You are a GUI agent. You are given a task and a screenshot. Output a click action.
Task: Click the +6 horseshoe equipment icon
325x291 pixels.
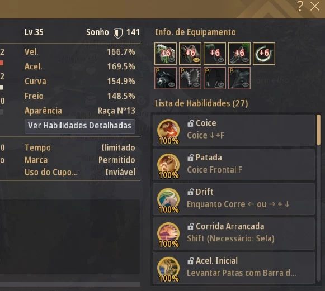click(x=264, y=54)
